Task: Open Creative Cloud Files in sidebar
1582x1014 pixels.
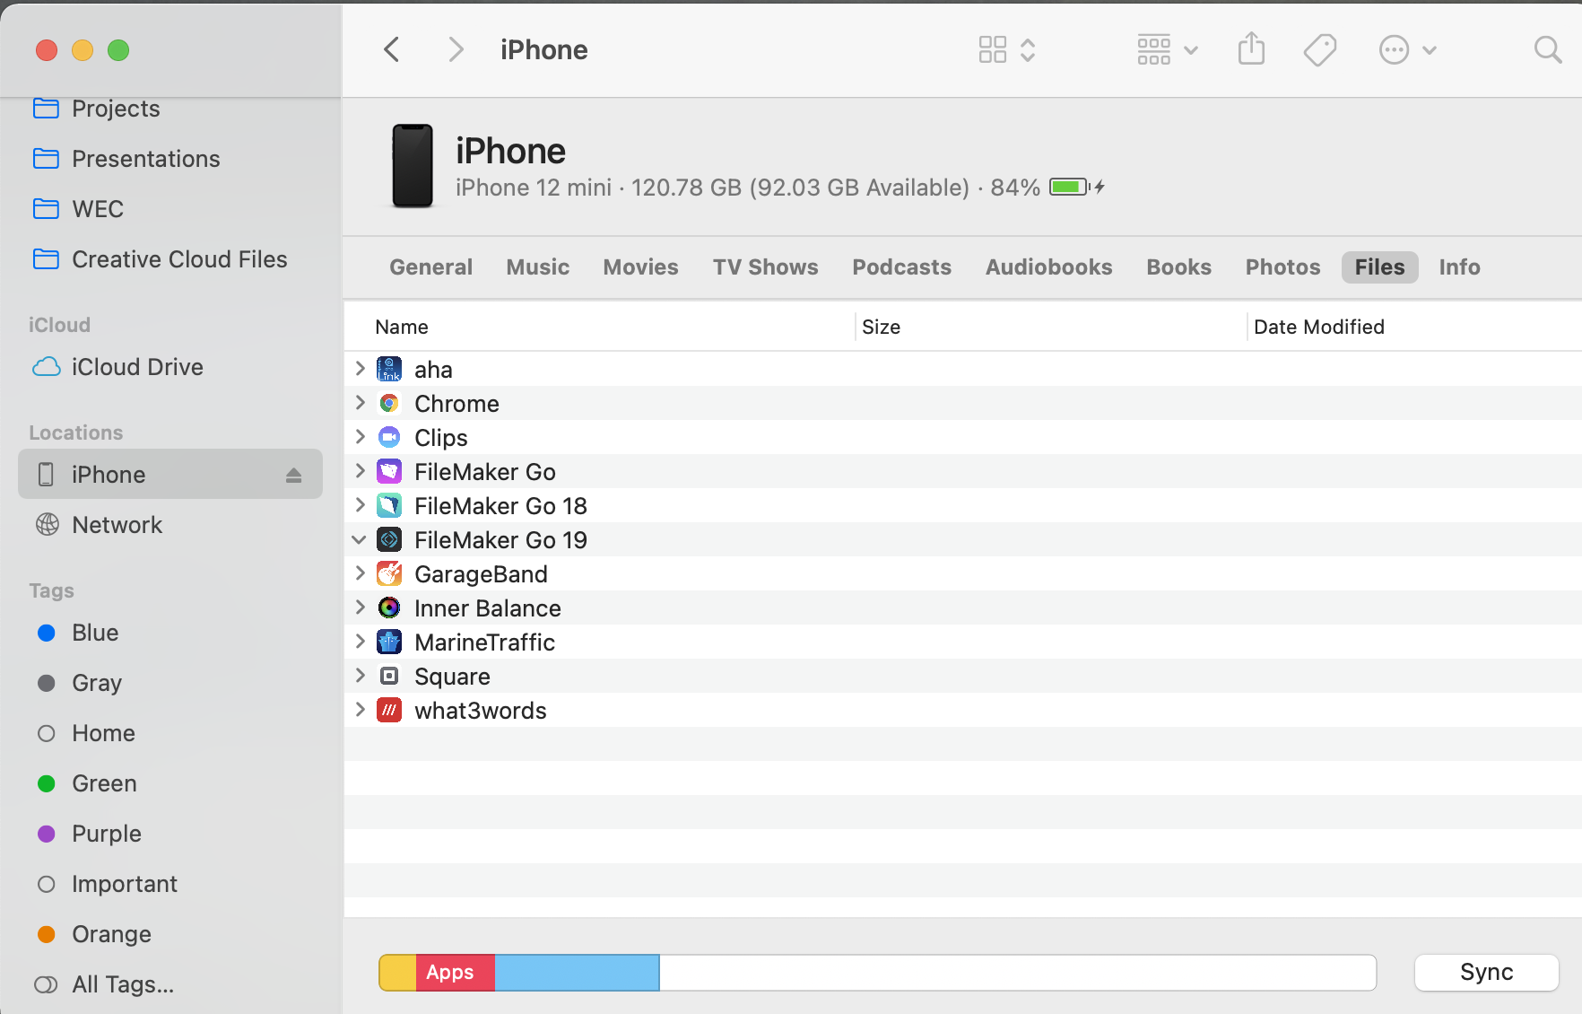Action: click(160, 259)
